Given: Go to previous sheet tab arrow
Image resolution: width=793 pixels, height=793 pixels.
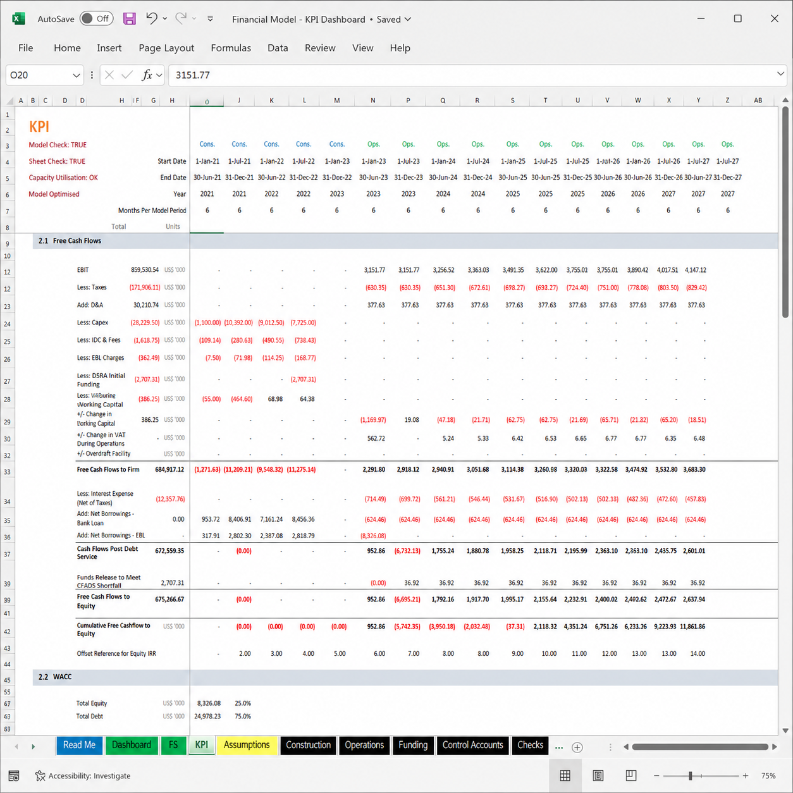Looking at the screenshot, I should (16, 747).
